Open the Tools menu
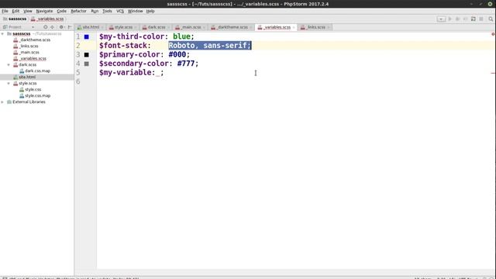This screenshot has width=496, height=279. (x=107, y=11)
